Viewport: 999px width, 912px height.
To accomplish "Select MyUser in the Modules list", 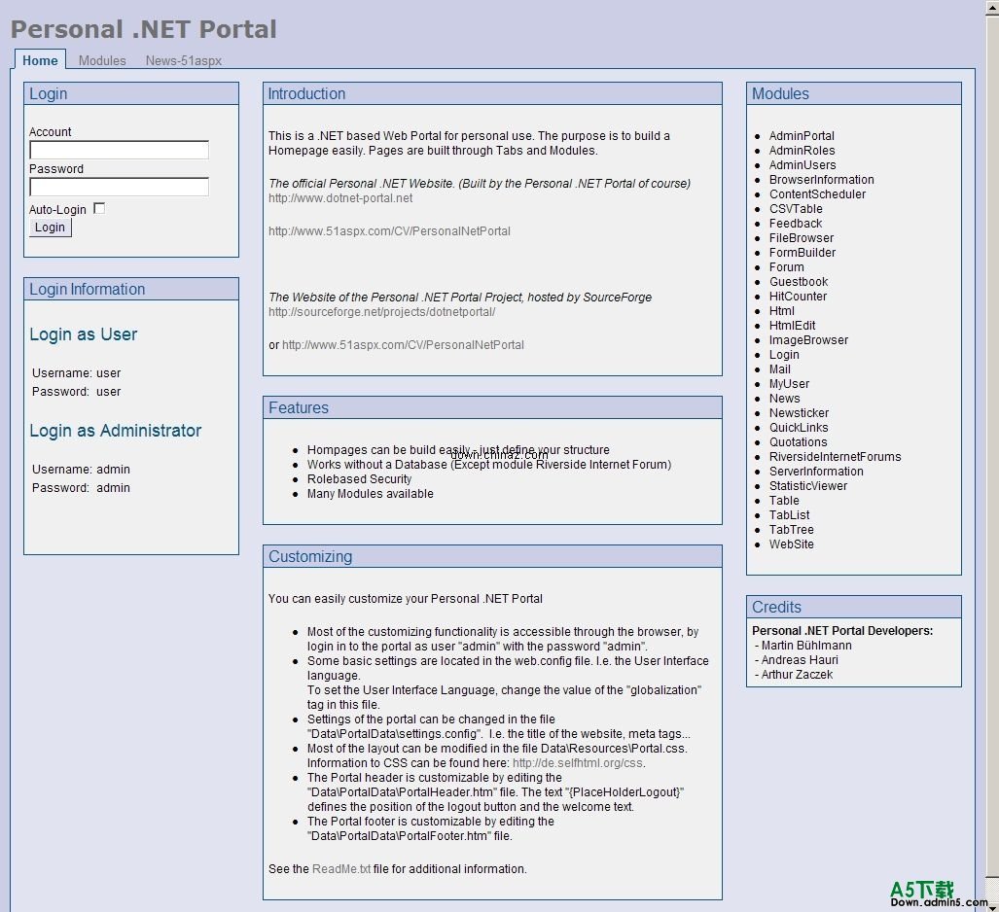I will [x=789, y=385].
